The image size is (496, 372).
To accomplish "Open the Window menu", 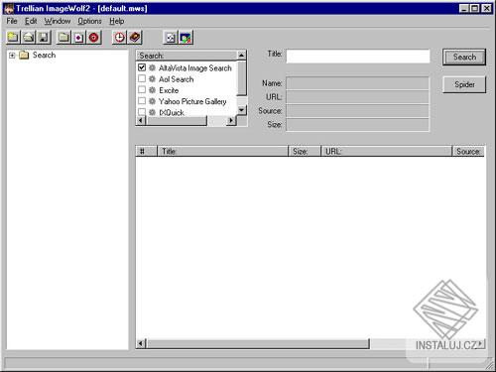I will (x=58, y=21).
